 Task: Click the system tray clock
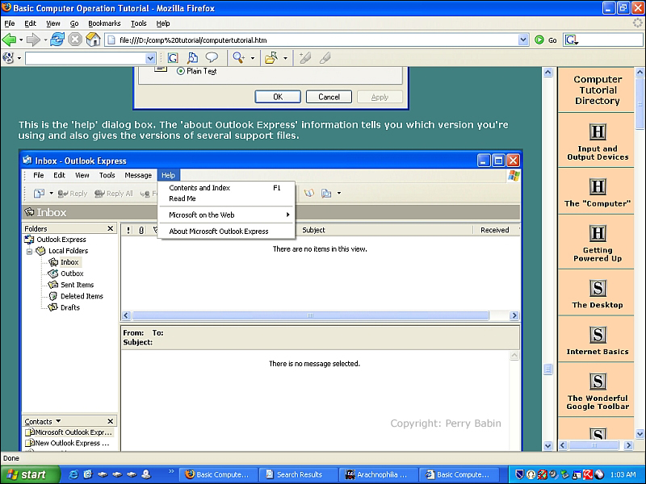click(623, 474)
